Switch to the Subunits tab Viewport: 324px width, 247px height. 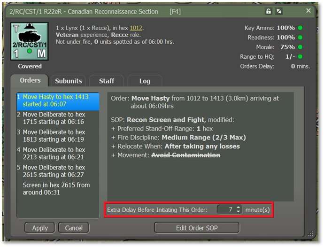point(69,81)
